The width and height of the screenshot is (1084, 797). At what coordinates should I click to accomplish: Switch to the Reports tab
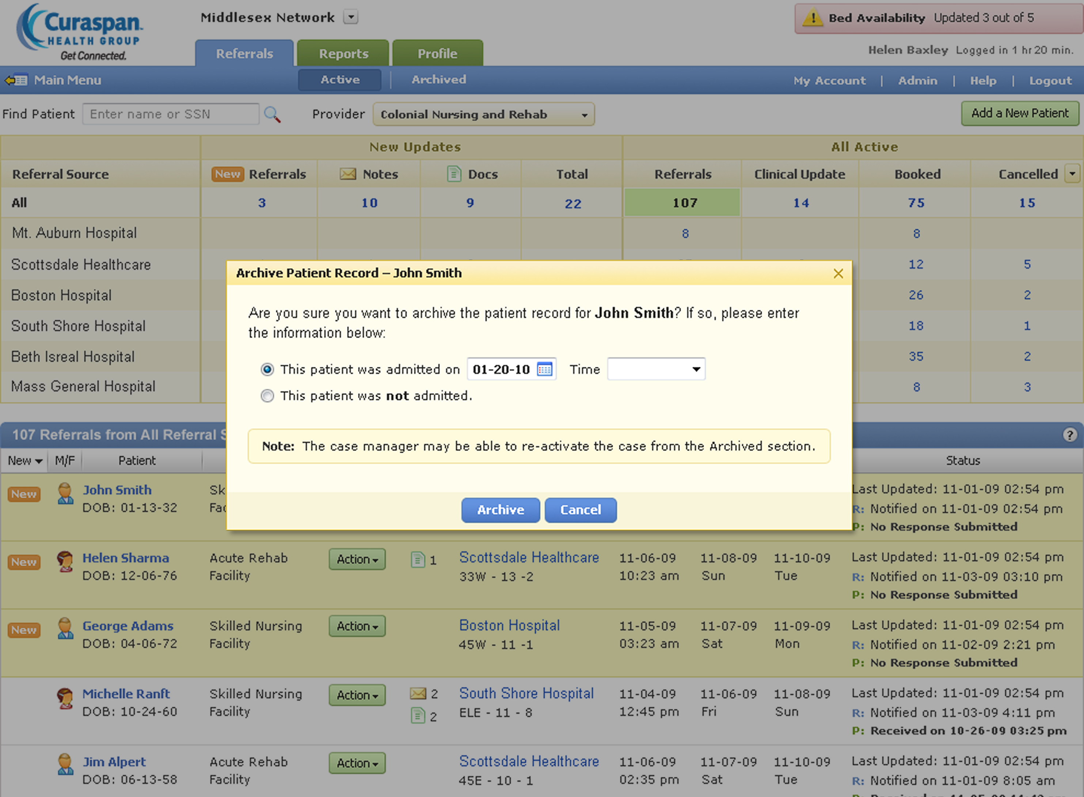343,54
